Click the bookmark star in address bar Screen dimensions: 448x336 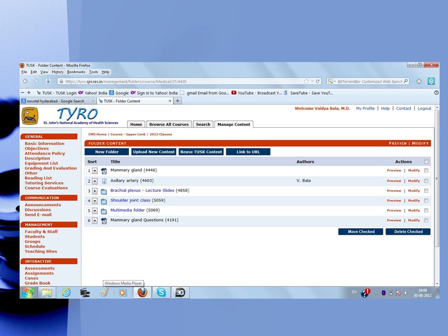(x=306, y=81)
